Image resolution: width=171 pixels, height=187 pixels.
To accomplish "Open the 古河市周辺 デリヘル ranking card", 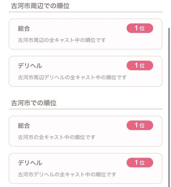I will [85, 71].
